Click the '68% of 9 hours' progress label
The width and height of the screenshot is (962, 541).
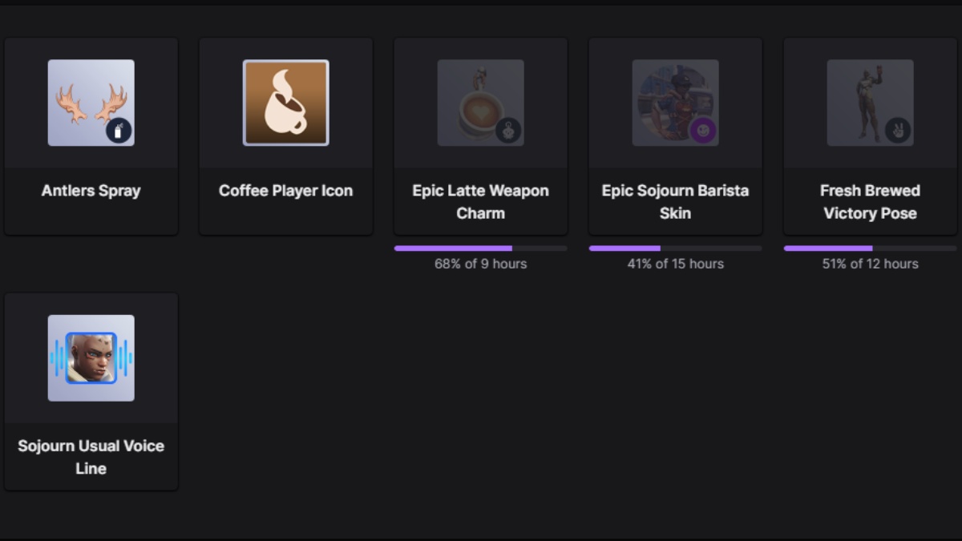coord(479,264)
